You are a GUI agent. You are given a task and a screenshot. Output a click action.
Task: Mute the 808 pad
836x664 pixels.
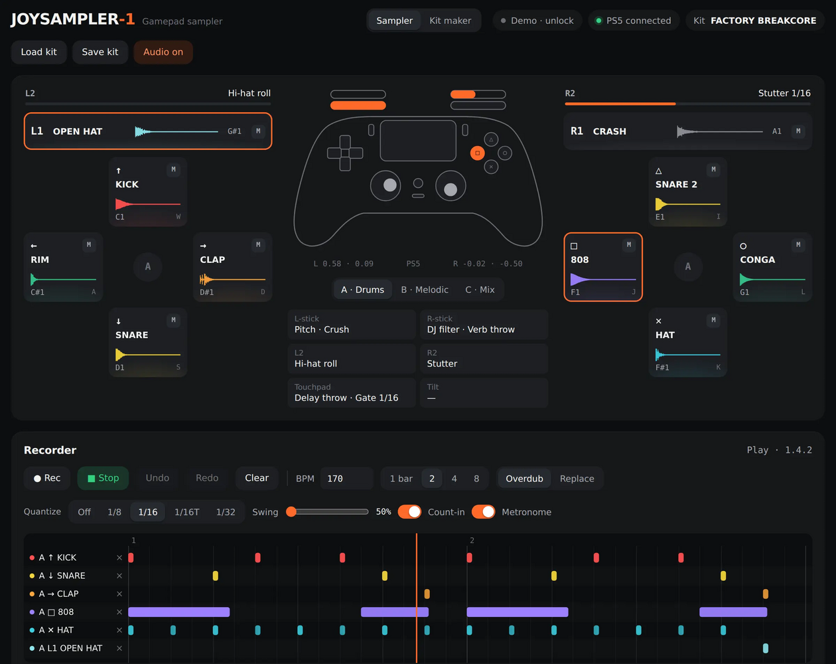(x=629, y=245)
